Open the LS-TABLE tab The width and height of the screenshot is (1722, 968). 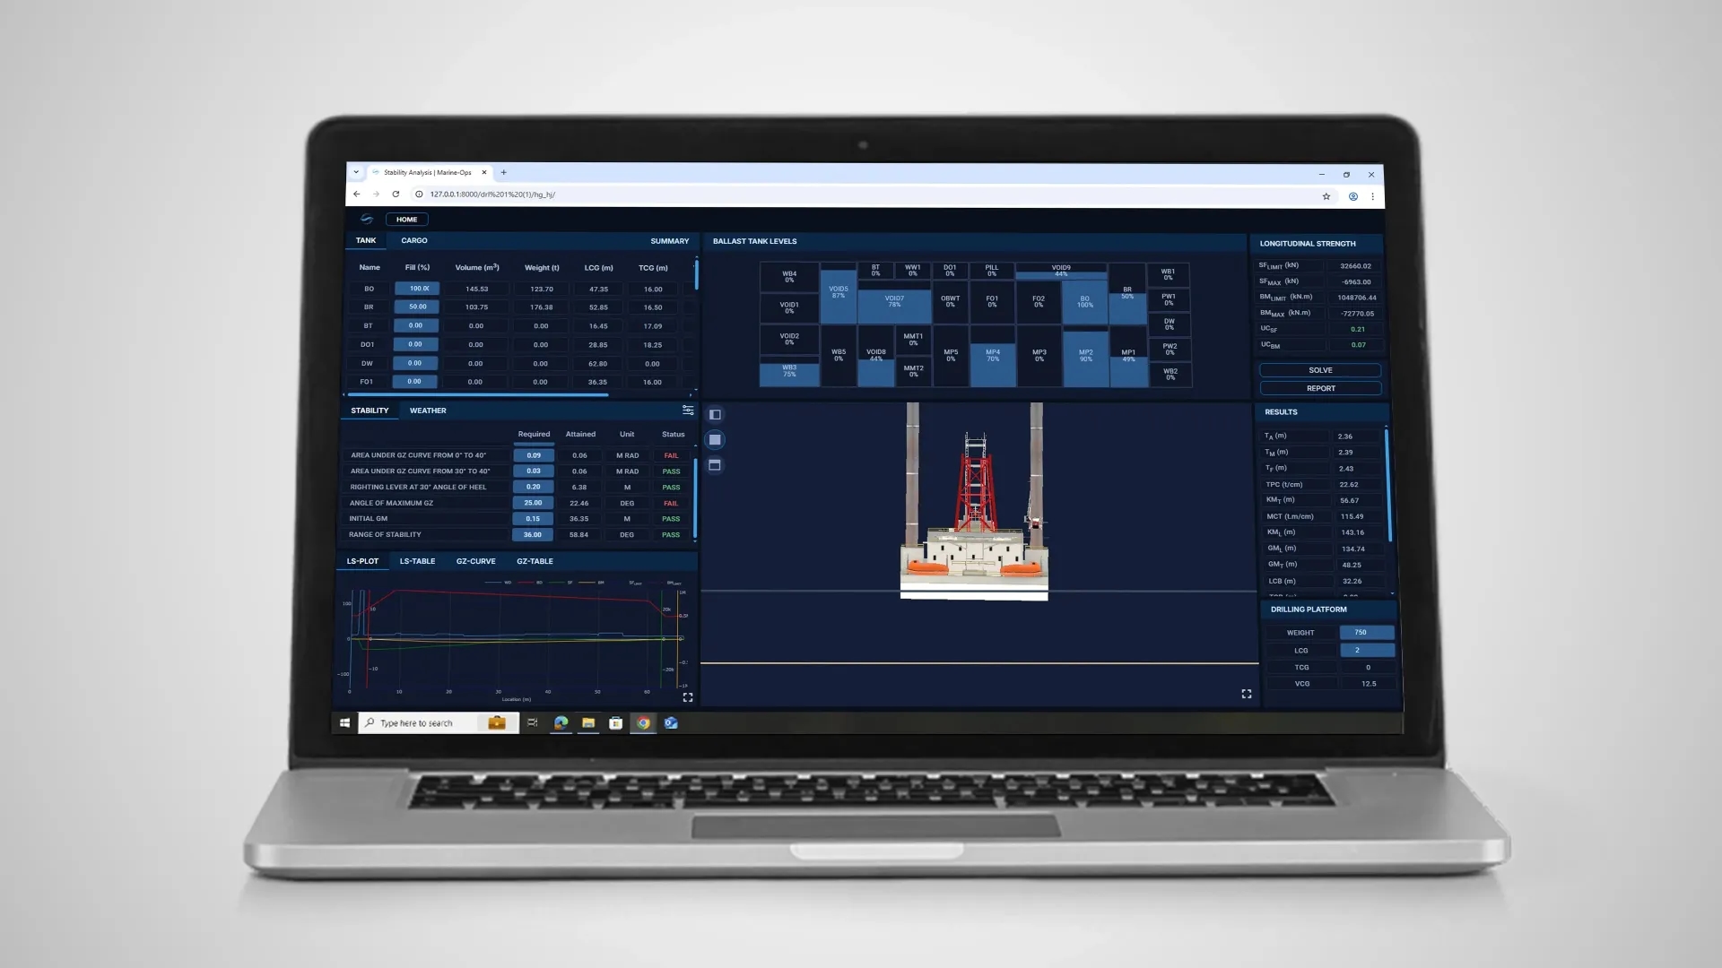(x=417, y=562)
